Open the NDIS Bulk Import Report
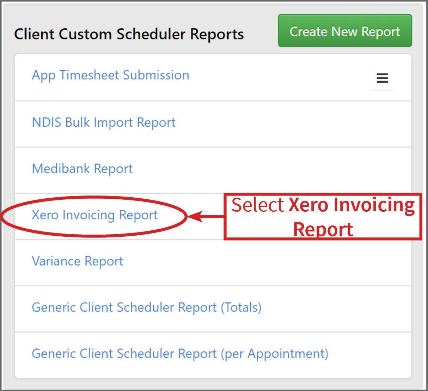 [x=104, y=123]
